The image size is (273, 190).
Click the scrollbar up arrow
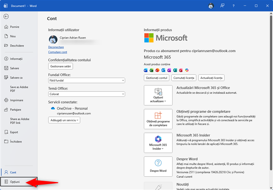click(x=271, y=13)
